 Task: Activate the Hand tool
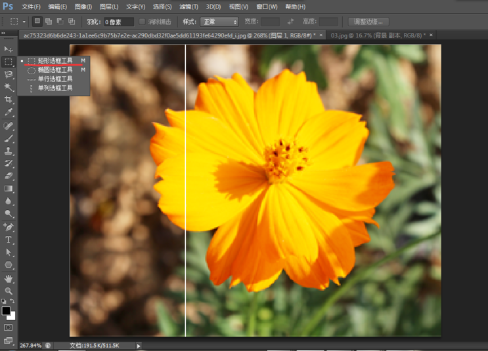pyautogui.click(x=9, y=278)
